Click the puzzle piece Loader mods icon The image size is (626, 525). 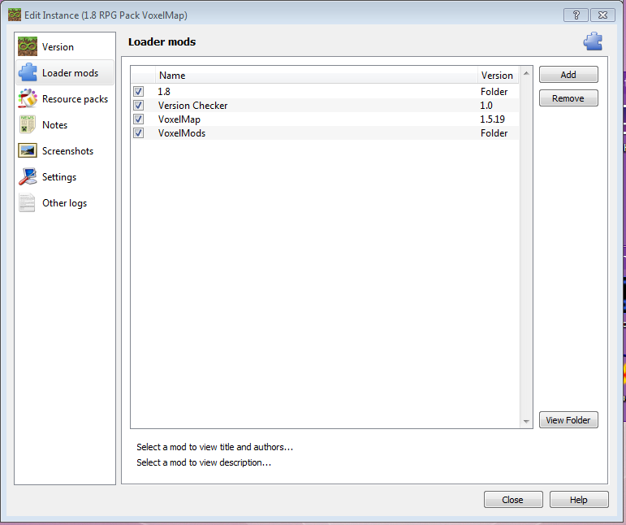pyautogui.click(x=28, y=73)
